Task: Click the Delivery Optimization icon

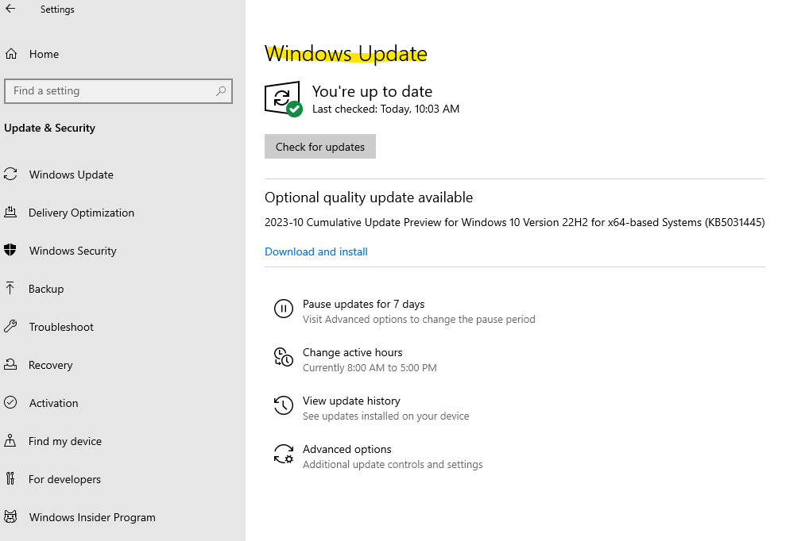Action: pos(10,212)
